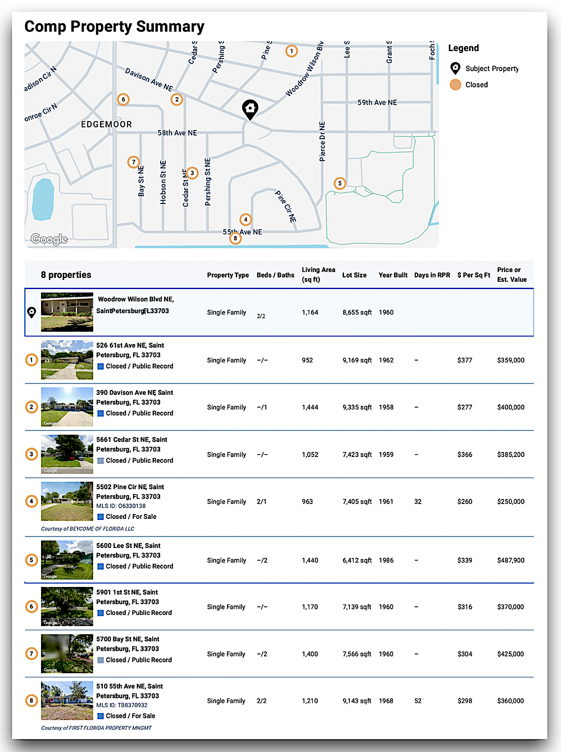The image size is (561, 752).
Task: Click the Google logo on the map
Action: point(49,239)
